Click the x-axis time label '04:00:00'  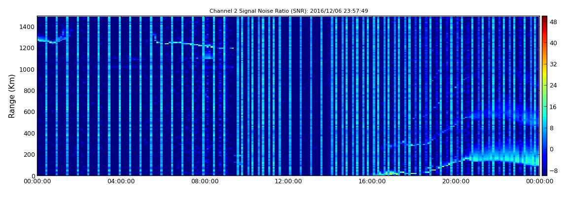(x=121, y=181)
